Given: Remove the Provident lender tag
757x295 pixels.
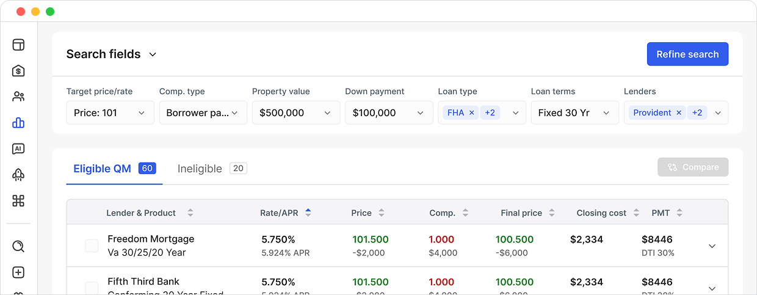Looking at the screenshot, I should click(679, 113).
